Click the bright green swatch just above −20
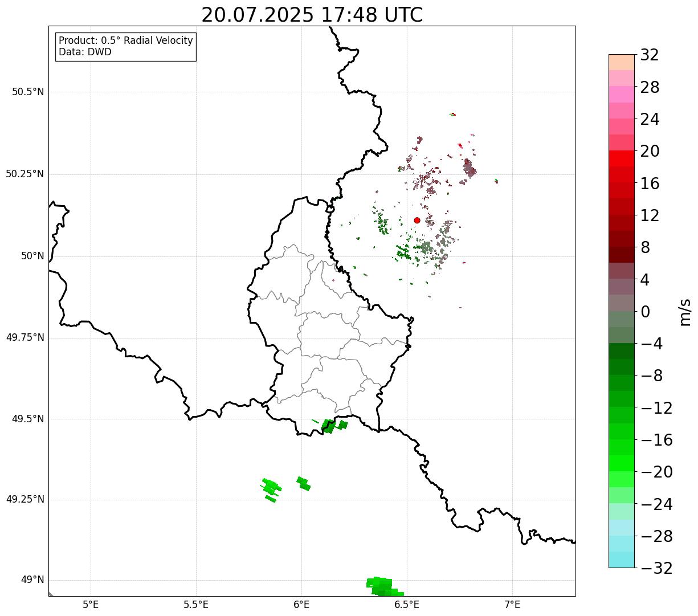Screen dimensions: 698x616 (622, 463)
